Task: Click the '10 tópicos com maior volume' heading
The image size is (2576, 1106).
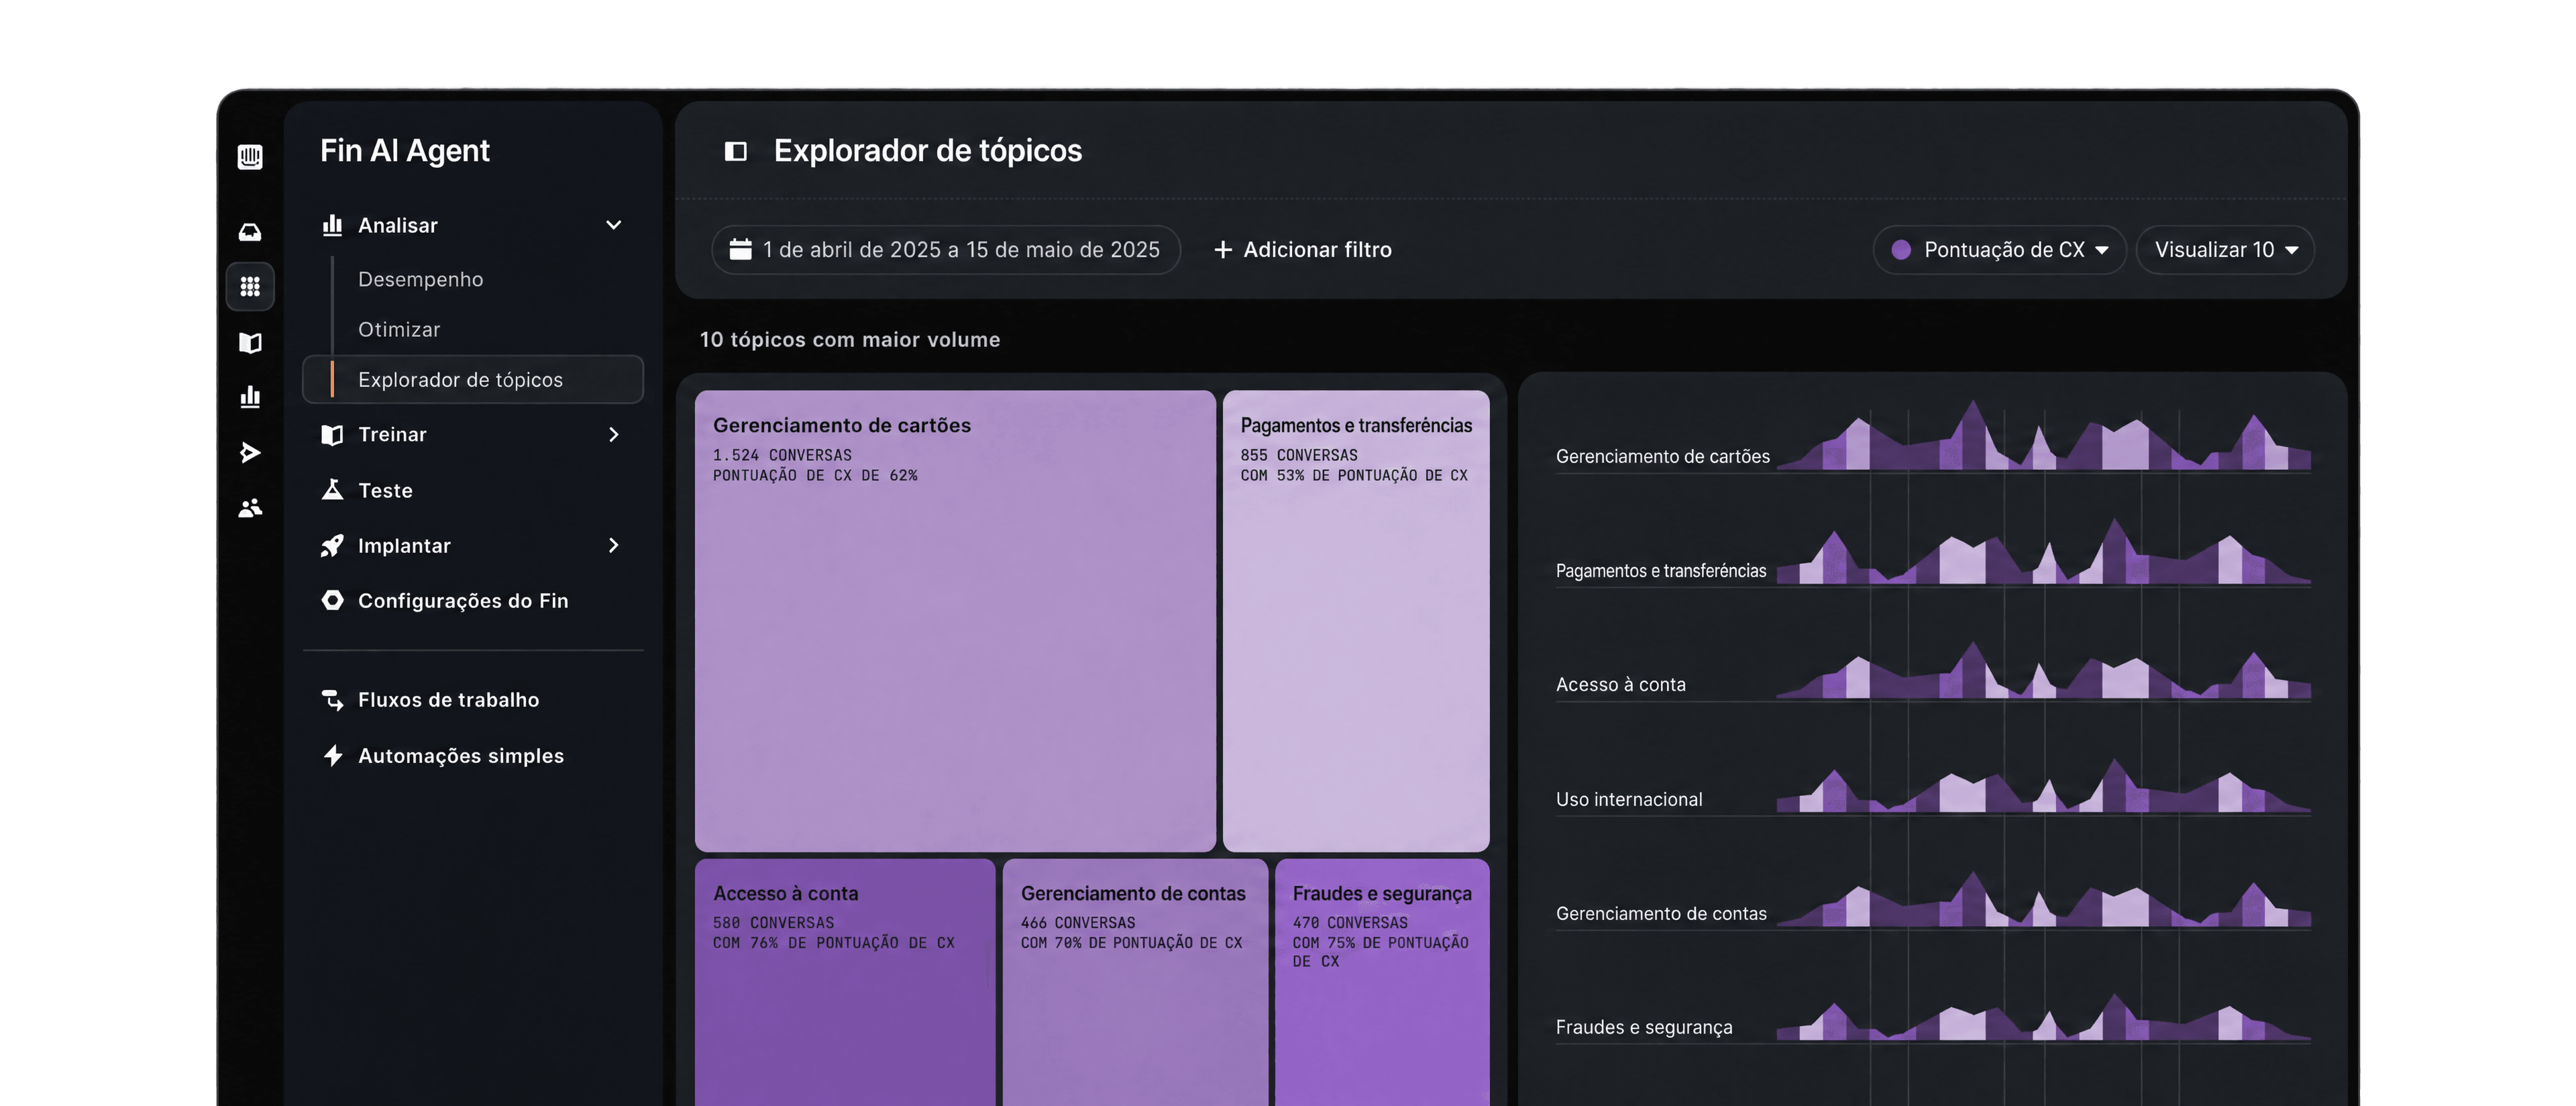Action: click(x=850, y=339)
